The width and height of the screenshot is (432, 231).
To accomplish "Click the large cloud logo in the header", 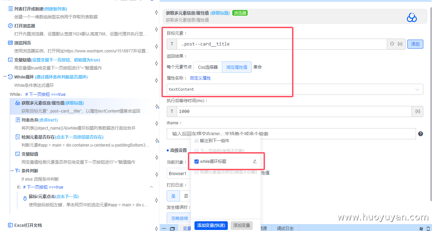I will [412, 17].
